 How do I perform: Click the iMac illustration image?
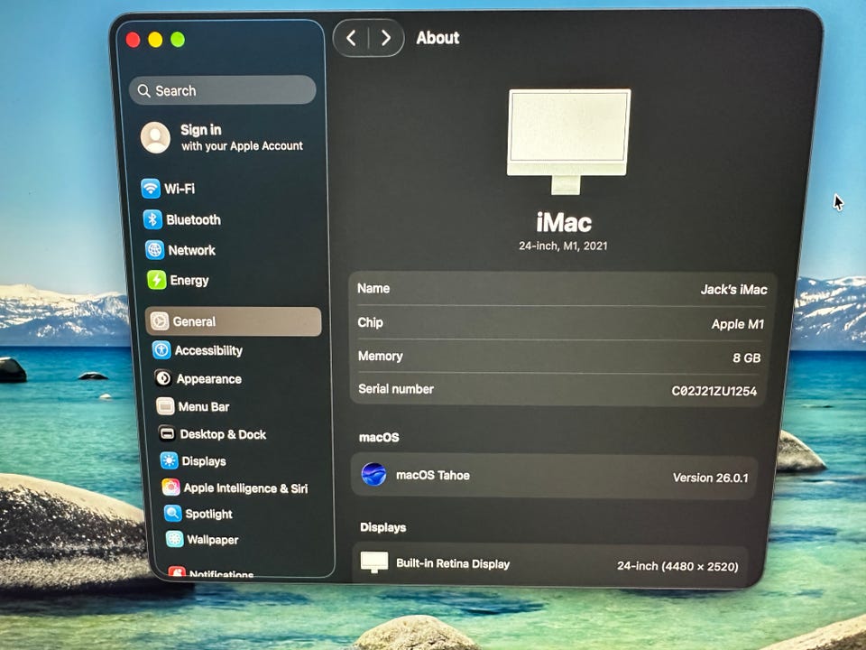tap(568, 142)
